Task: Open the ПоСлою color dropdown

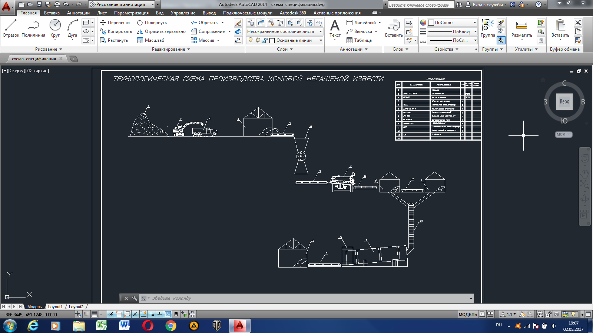Action: click(453, 23)
